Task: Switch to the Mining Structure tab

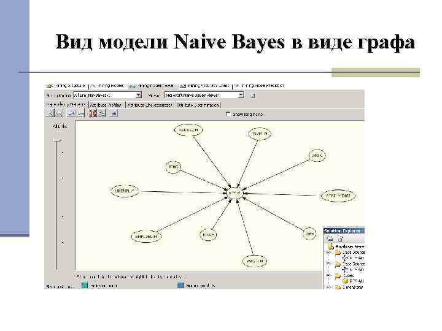Action: (x=66, y=86)
